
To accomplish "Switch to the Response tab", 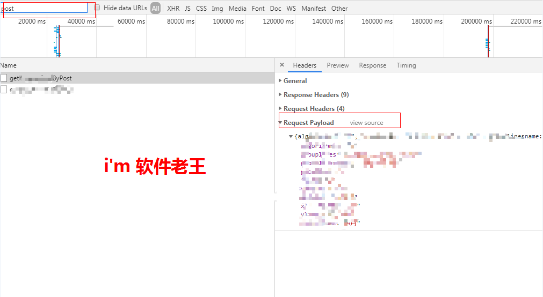I will pos(373,65).
